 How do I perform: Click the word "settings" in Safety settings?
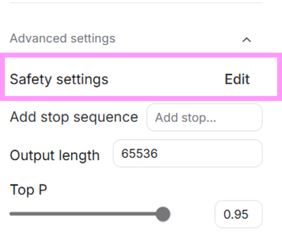tap(82, 79)
